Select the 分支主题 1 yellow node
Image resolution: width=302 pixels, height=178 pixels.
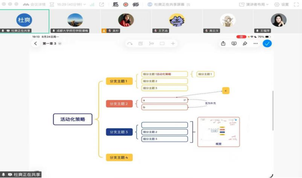[119, 81]
